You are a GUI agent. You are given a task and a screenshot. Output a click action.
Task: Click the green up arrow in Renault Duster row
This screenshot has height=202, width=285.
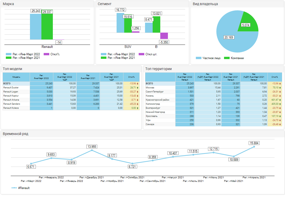(x=137, y=88)
